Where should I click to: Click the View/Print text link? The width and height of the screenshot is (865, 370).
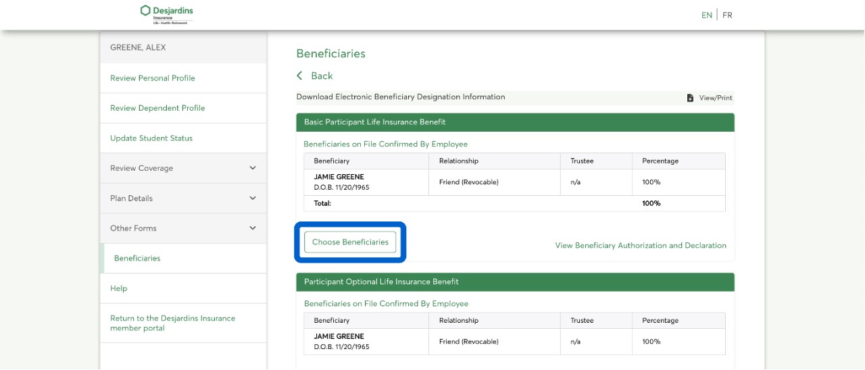(x=716, y=98)
